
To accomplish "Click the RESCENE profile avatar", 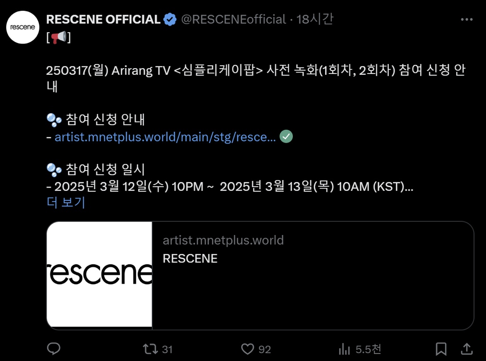I will (x=22, y=27).
